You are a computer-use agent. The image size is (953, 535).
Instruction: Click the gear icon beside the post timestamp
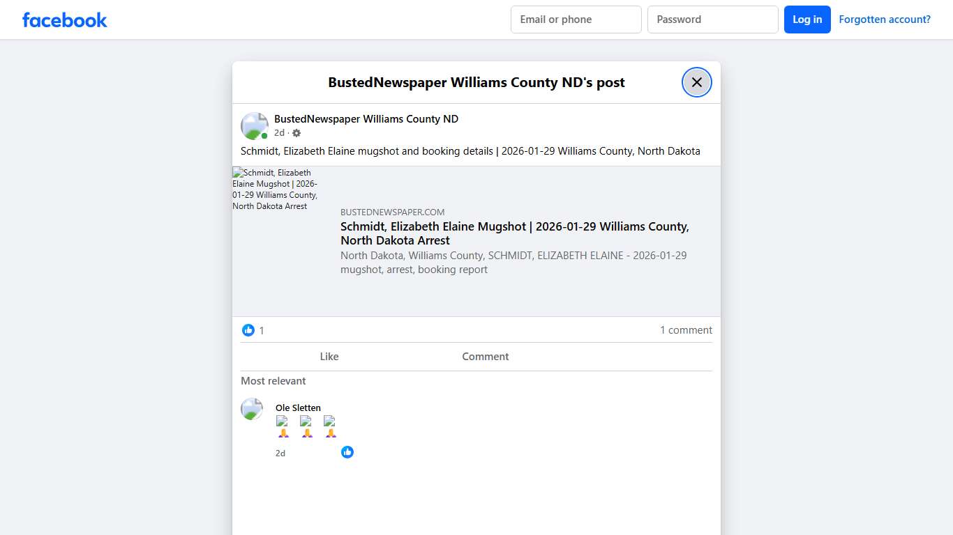297,133
